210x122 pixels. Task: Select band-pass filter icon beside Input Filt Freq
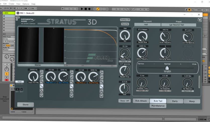pyautogui.click(x=41, y=90)
